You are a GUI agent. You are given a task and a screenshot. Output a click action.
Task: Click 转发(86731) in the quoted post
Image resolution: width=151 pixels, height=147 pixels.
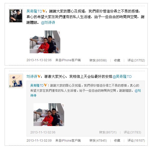coord(108,132)
